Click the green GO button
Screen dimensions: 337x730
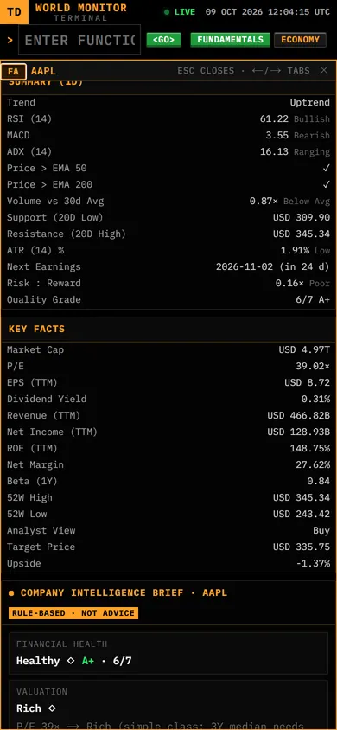[163, 40]
